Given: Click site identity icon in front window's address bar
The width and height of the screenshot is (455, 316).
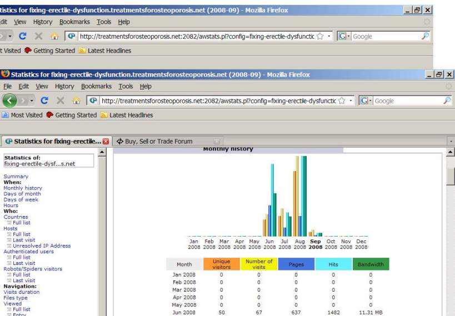Looking at the screenshot, I should [92, 101].
